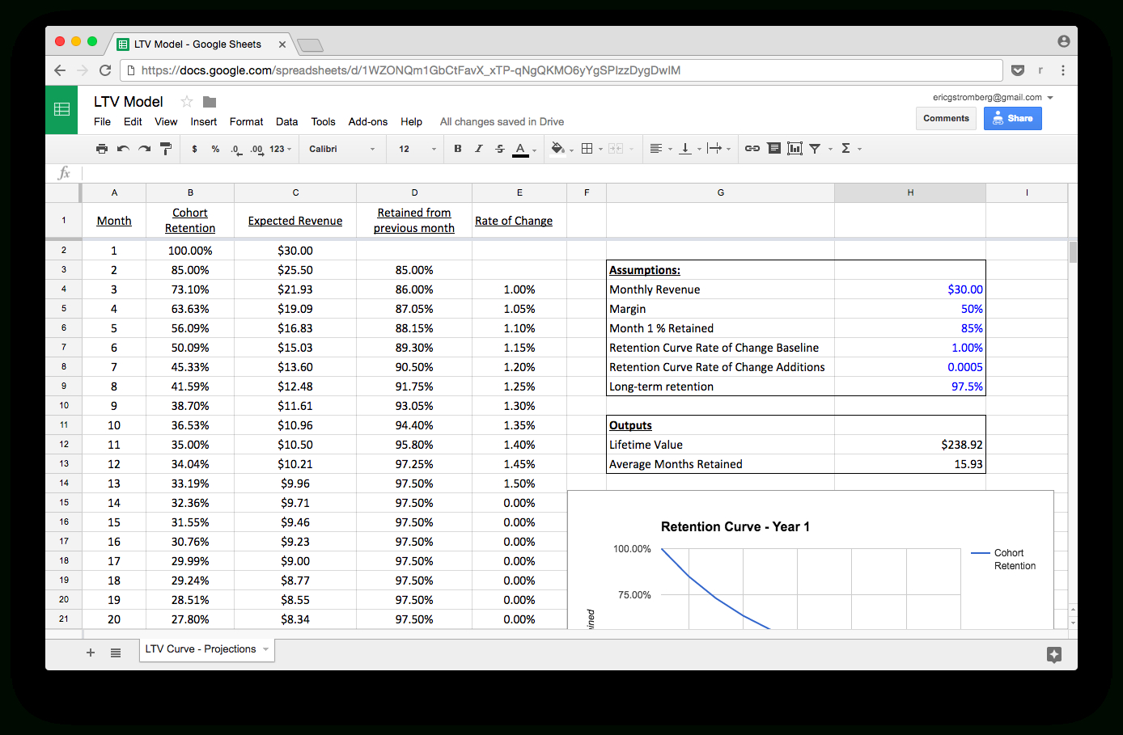Open Comments panel
The width and height of the screenshot is (1123, 735).
(x=946, y=118)
